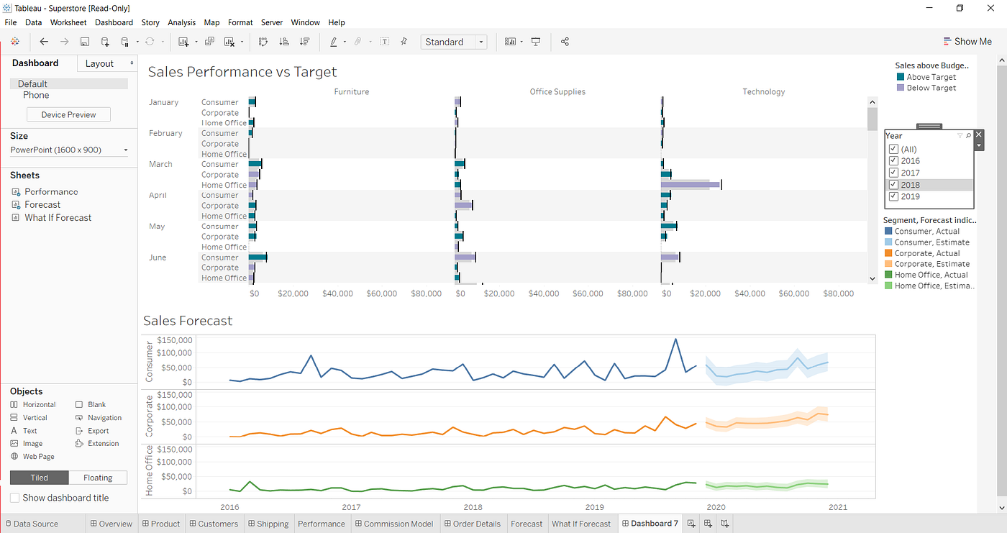Click the Sort Descending icon
Image resolution: width=1007 pixels, height=533 pixels.
point(304,42)
